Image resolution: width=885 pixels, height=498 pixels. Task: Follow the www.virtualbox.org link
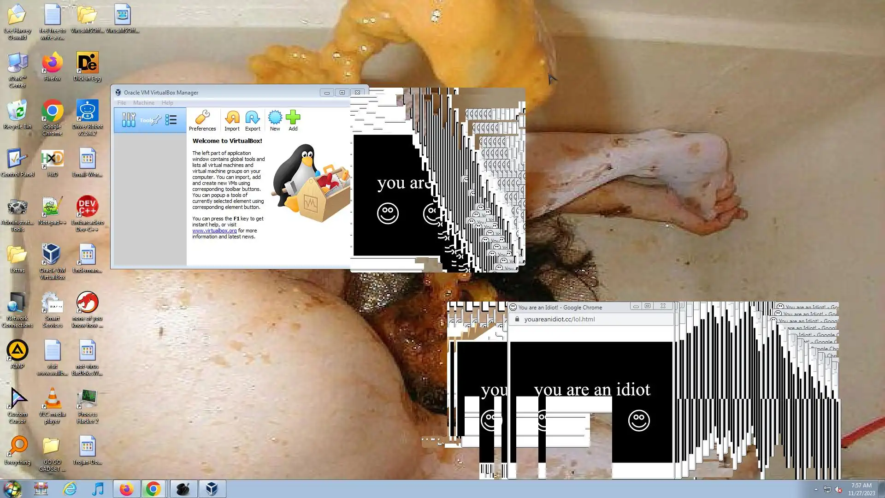tap(214, 231)
